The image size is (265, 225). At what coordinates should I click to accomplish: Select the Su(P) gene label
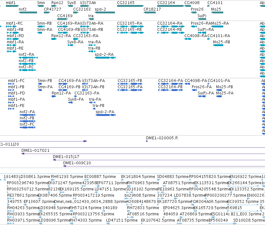coord(202,16)
